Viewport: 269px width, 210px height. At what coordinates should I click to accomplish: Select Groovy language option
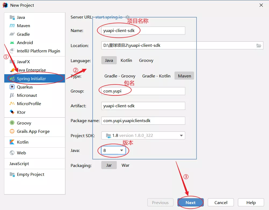coord(146,60)
